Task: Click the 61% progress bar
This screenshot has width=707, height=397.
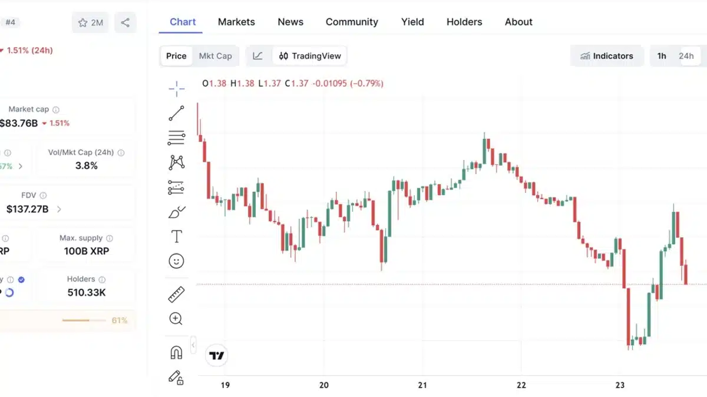Action: 84,321
